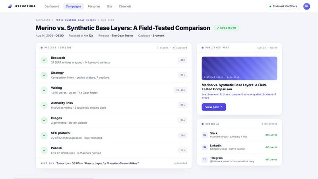Viewport: 318px width, 179px height.
Task: Click the LinkedIn channel IN icon
Action: tap(205, 147)
